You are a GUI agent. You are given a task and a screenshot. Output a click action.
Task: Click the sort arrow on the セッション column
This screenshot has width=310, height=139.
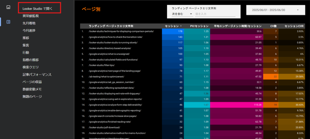point(181,26)
